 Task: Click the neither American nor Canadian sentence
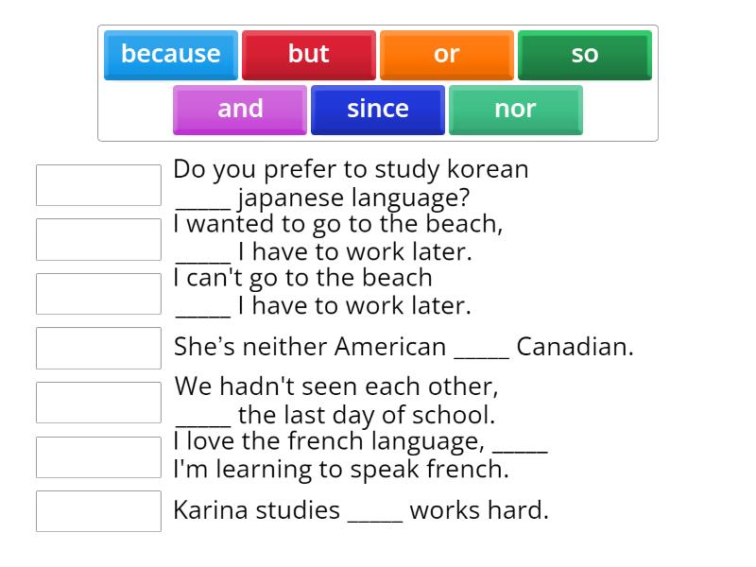[x=406, y=348]
